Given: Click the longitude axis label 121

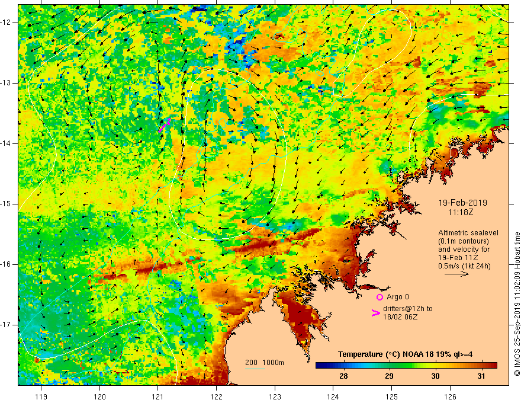Looking at the screenshot, I should click(x=158, y=396).
